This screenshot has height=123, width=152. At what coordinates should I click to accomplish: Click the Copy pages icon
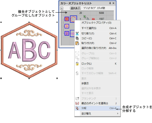point(77,38)
